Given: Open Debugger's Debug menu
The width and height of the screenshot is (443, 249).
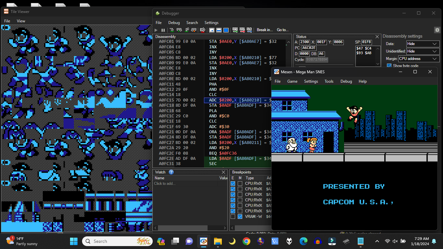Looking at the screenshot, I should click(174, 23).
